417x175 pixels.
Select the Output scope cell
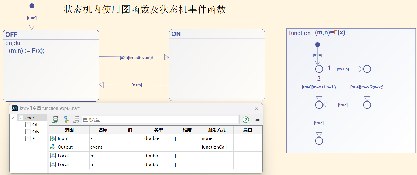tap(69, 147)
